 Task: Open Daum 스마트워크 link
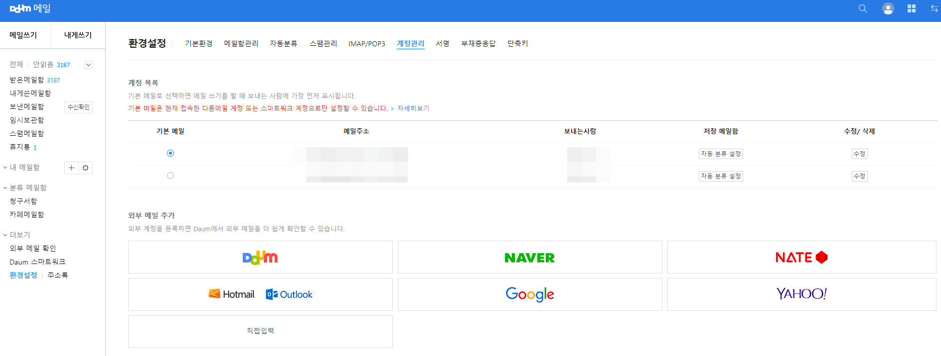37,262
